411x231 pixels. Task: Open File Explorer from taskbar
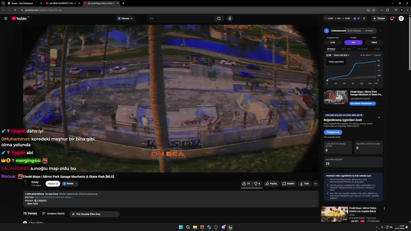click(195, 227)
